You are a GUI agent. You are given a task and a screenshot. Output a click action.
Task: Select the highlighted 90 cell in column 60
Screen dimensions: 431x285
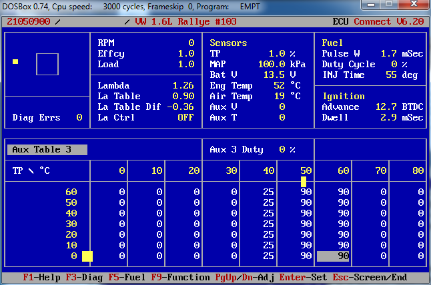click(333, 256)
